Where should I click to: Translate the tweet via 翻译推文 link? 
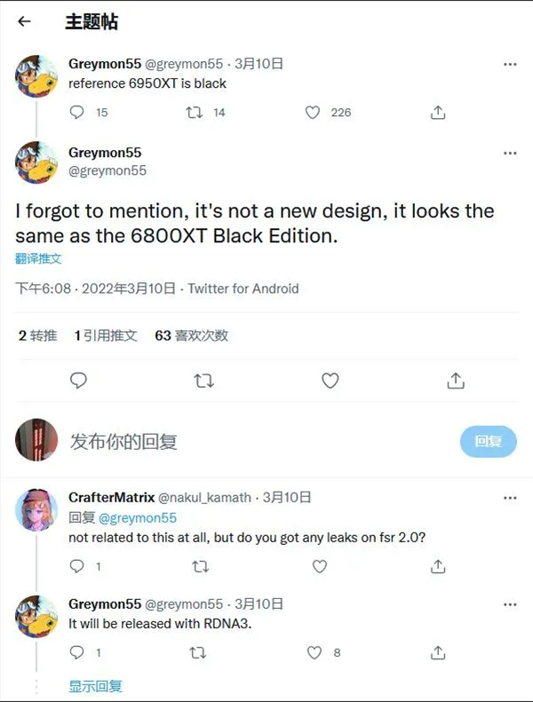point(39,258)
